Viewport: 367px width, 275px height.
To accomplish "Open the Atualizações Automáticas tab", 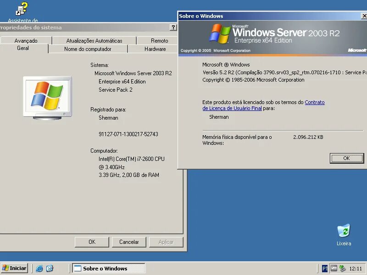I will 95,41.
